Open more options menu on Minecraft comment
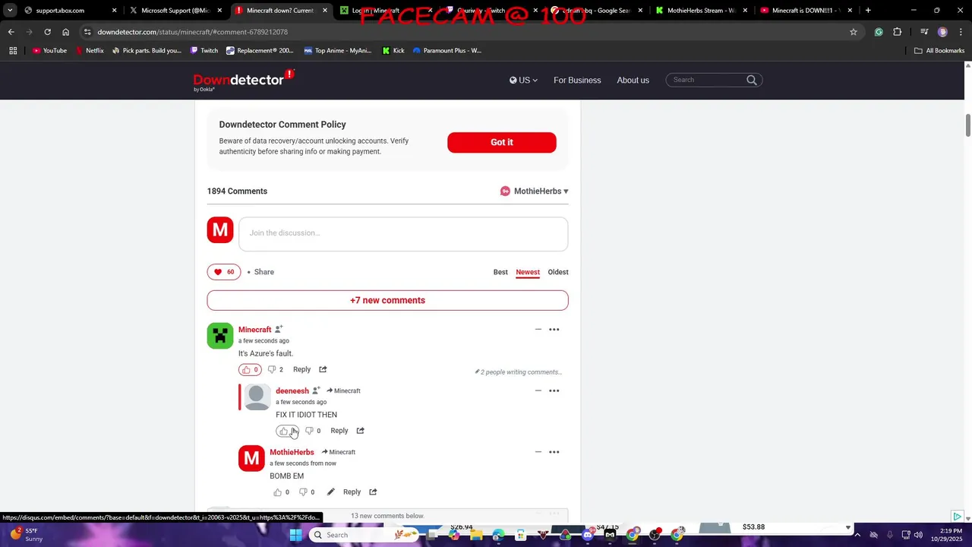 pyautogui.click(x=554, y=329)
